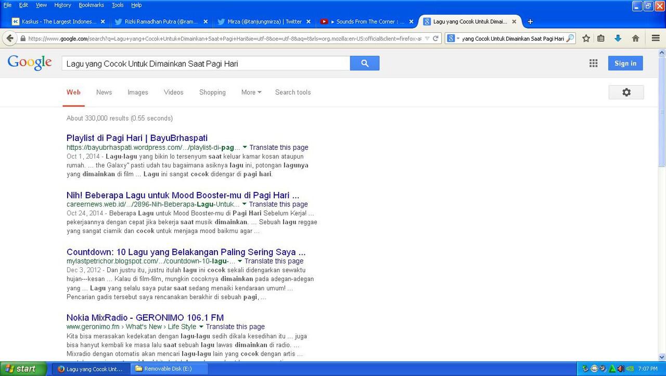Click the blue Google search button
Screen dimensions: 666x376
tap(365, 63)
